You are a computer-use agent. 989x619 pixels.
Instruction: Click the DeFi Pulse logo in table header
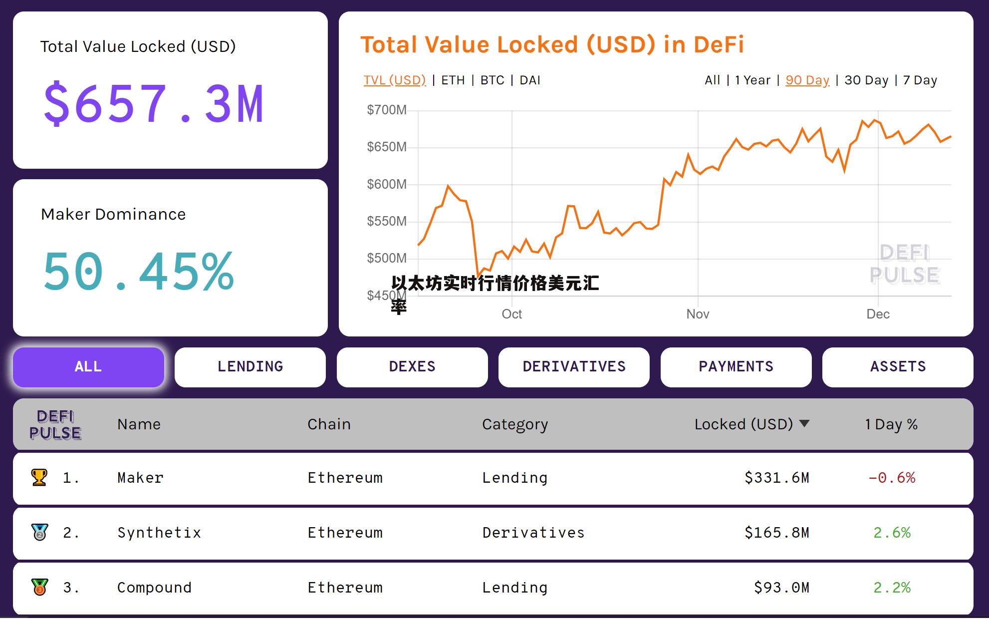click(x=55, y=425)
